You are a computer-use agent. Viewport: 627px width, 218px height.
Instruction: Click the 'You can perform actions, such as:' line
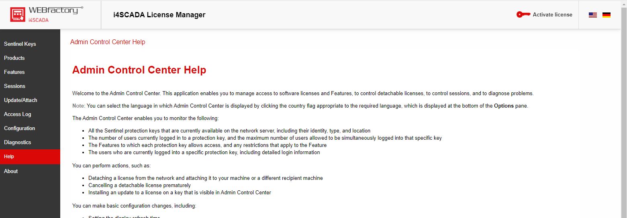[111, 165]
